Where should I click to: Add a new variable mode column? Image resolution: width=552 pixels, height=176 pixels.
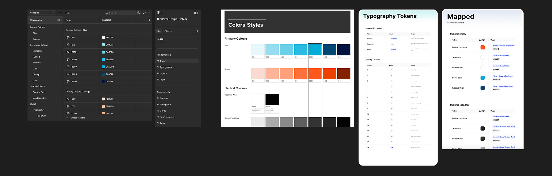point(149,20)
